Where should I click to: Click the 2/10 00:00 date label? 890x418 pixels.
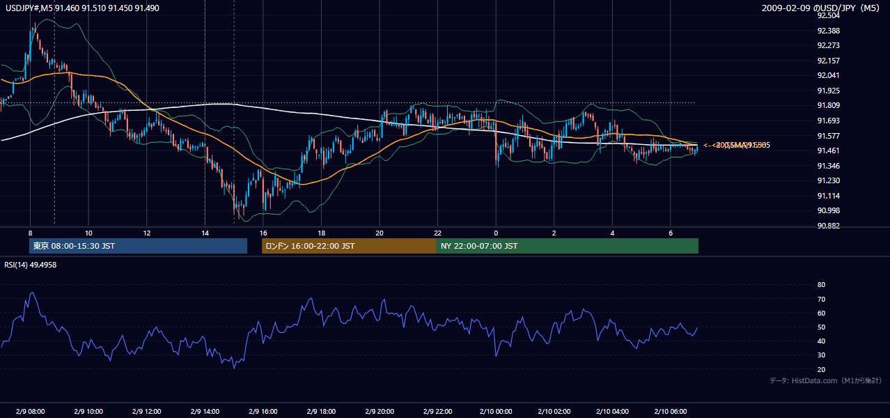(496, 412)
